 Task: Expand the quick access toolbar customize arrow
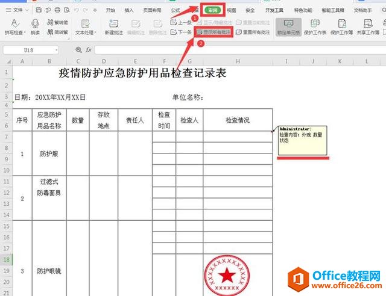[95, 10]
